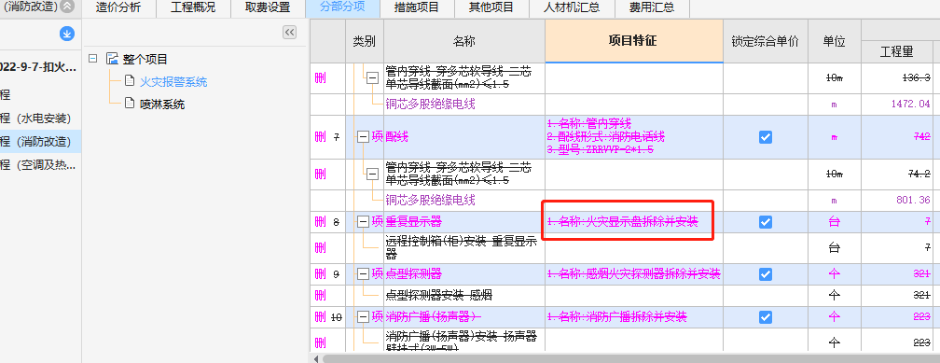Click the 锁定综合单价 column header

point(766,41)
